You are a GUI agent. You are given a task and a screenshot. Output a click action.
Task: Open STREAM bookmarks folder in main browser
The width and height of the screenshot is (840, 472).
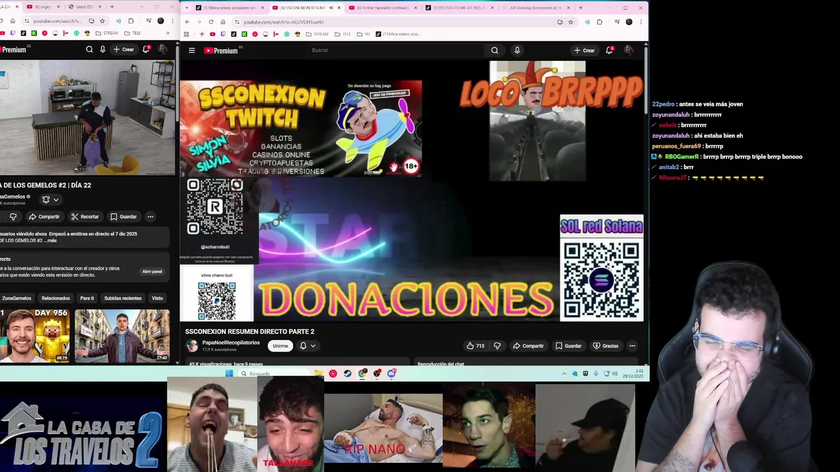[x=317, y=34]
